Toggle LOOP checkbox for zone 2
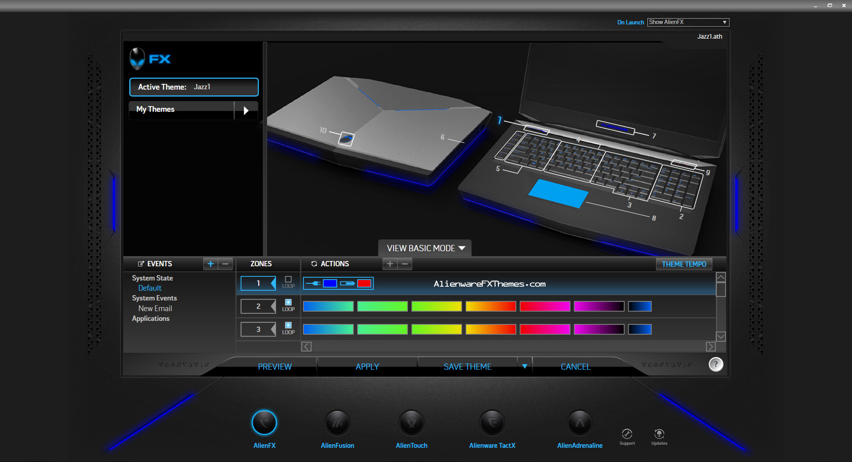 (288, 302)
